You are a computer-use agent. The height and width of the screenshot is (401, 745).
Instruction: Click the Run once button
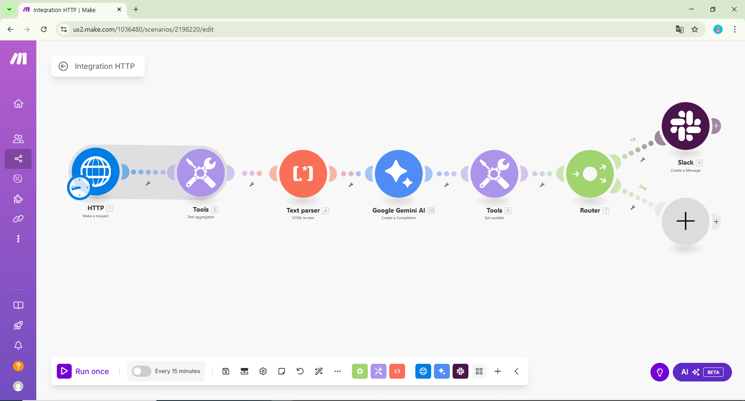click(83, 371)
